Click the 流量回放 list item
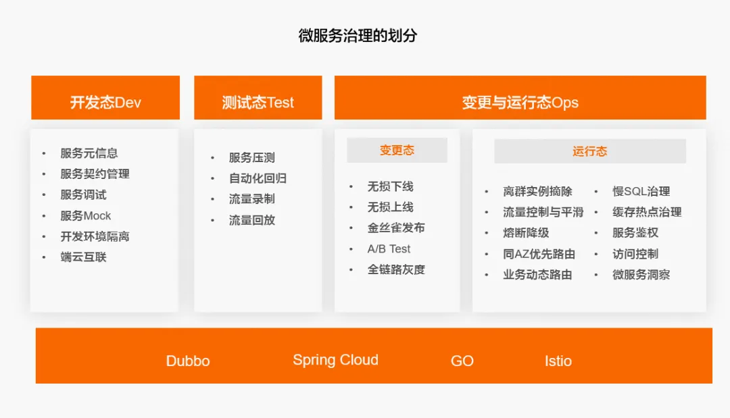Screen dimensions: 730x418 point(252,220)
